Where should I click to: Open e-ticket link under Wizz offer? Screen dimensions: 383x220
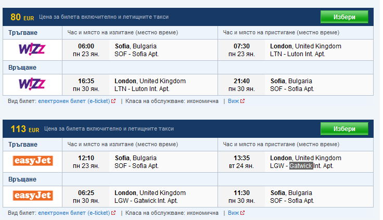(x=74, y=101)
